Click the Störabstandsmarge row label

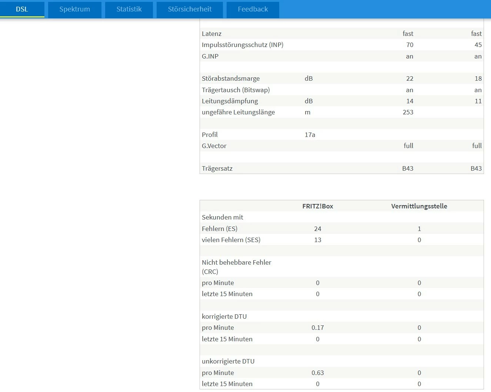pyautogui.click(x=231, y=78)
